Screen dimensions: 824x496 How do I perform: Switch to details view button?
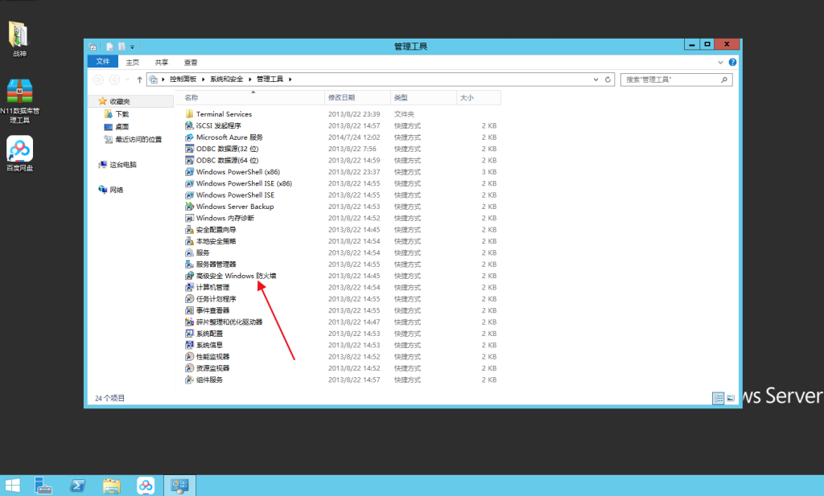(x=718, y=399)
